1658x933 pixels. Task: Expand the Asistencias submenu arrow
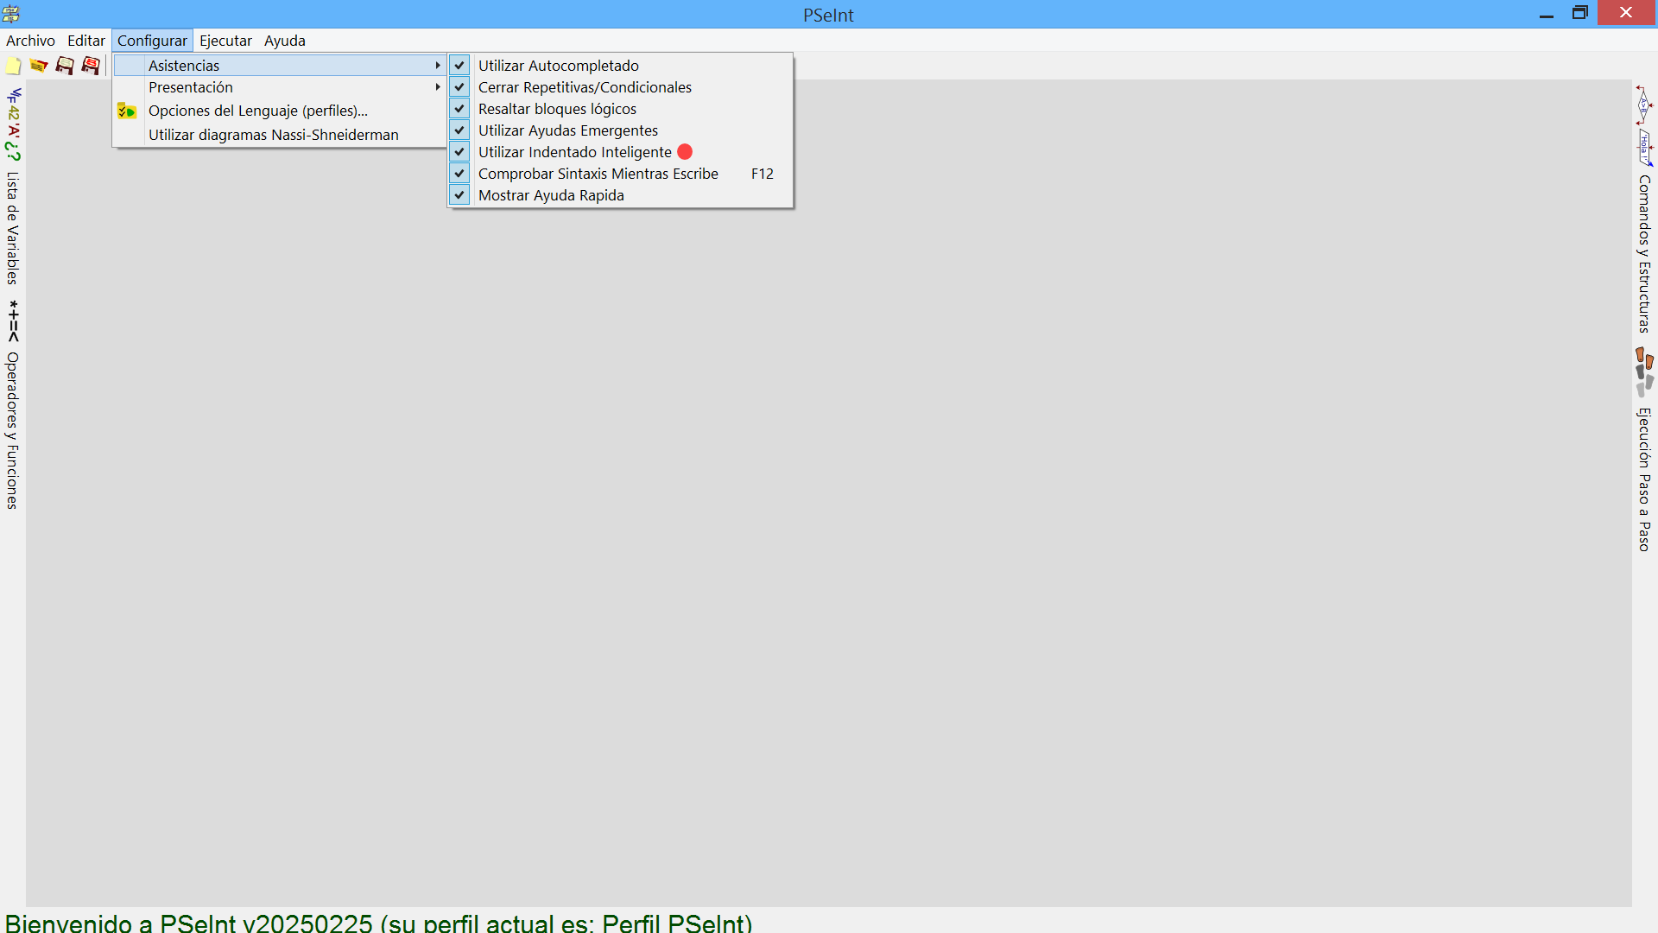pos(438,66)
